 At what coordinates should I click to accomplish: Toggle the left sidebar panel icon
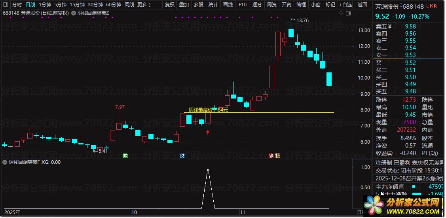(x=6, y=4)
